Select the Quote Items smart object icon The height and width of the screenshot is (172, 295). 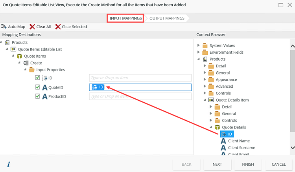[x=19, y=56]
